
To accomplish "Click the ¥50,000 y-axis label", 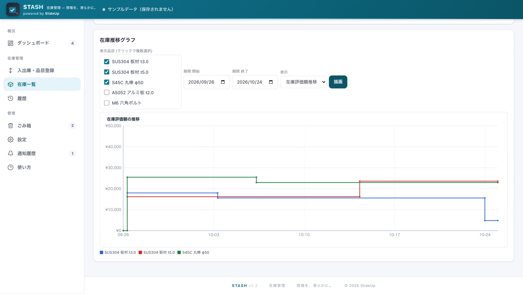I will tap(113, 126).
